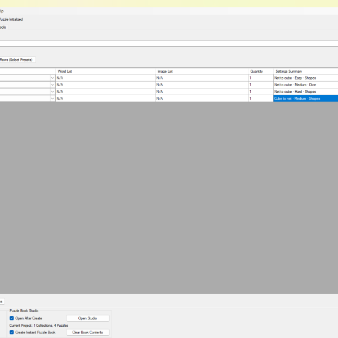Toggle Create Instant Puzzle Book checkbox
Viewport: 338px width, 338px height.
point(12,332)
